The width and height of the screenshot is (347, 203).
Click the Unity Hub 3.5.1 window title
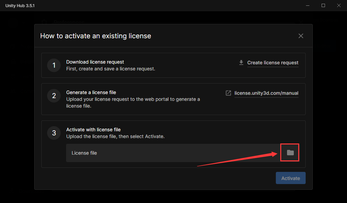pyautogui.click(x=20, y=5)
